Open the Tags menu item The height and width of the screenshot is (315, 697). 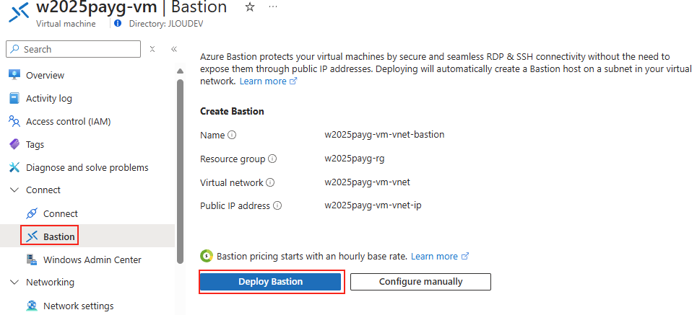click(35, 145)
